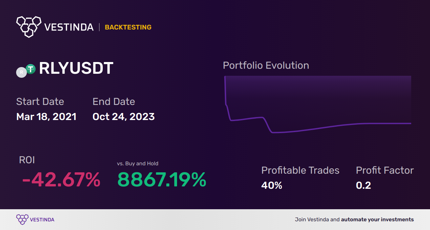The image size is (430, 230).
Task: Click the VESTINDA wordmark in header
Action: point(69,27)
